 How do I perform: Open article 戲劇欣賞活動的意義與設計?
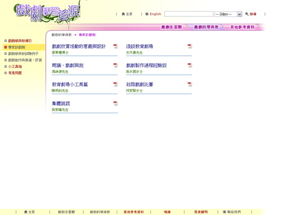pyautogui.click(x=78, y=46)
